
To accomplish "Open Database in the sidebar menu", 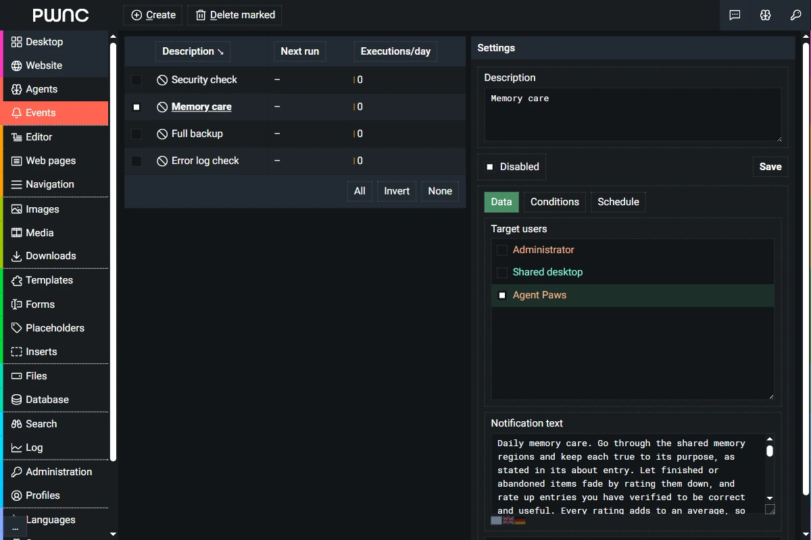I will pos(55,400).
